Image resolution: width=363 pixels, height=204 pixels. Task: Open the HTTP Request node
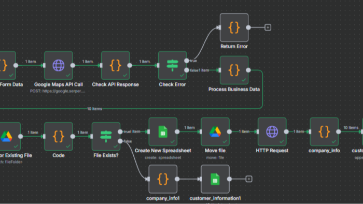point(272,132)
